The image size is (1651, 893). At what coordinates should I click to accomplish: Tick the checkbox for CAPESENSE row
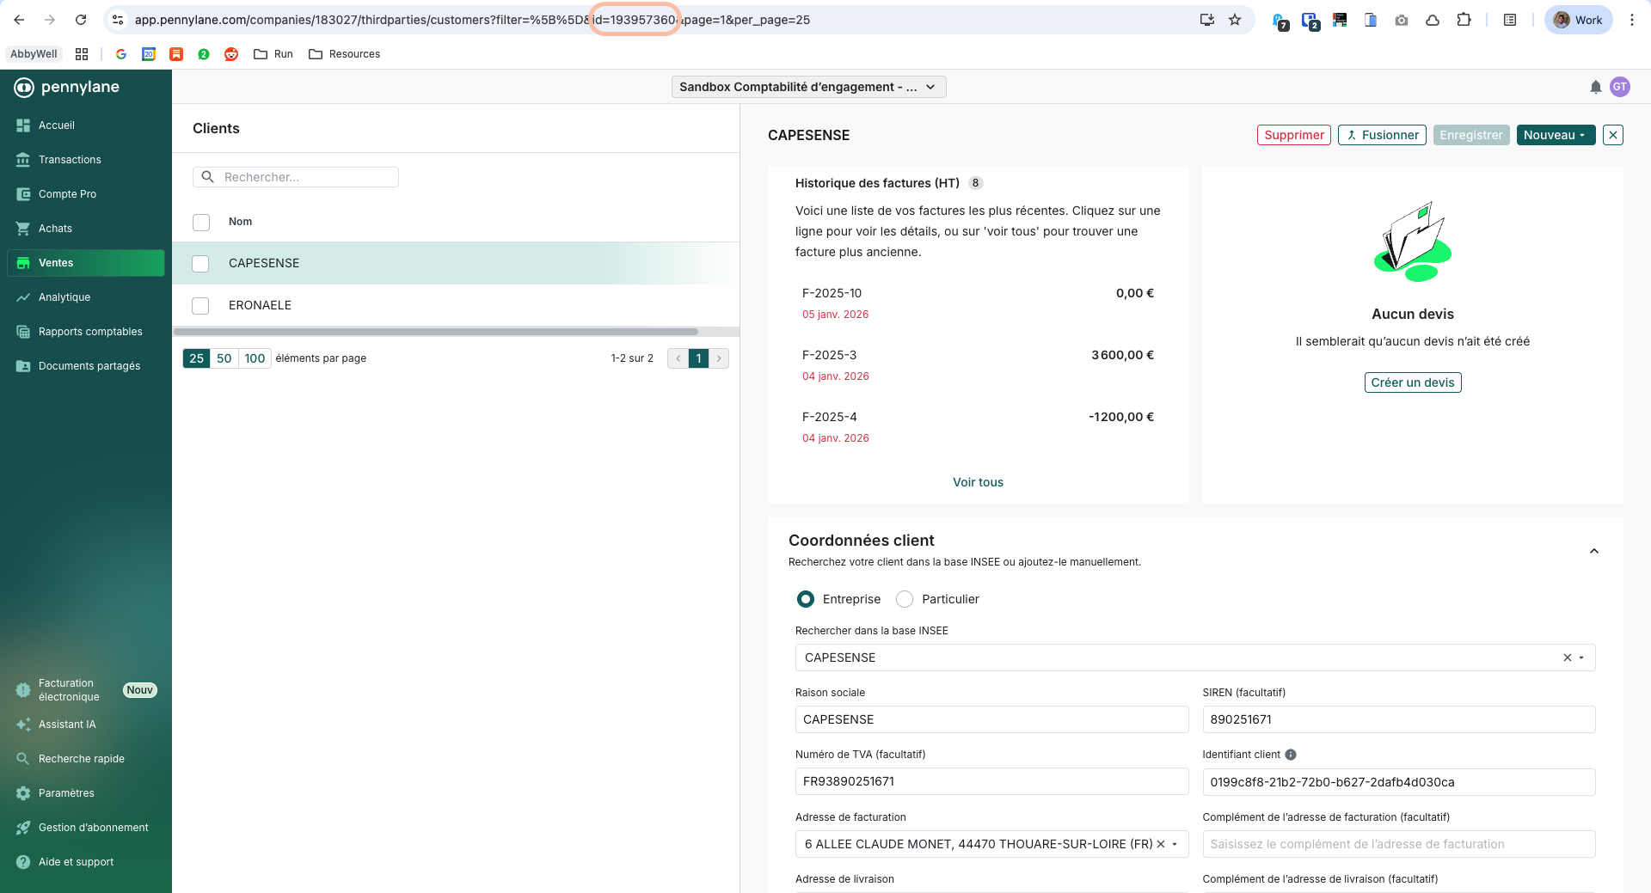coord(200,264)
